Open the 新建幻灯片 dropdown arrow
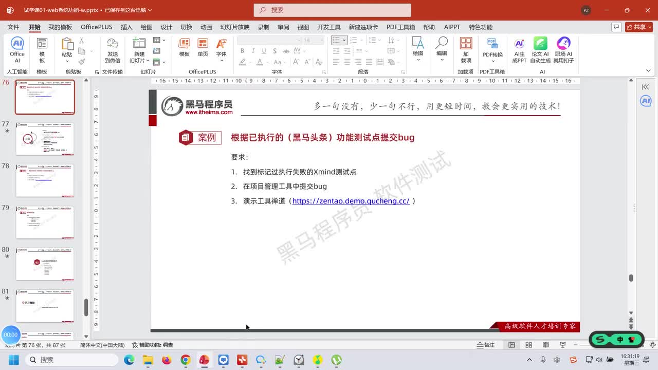The width and height of the screenshot is (658, 370). (x=147, y=61)
